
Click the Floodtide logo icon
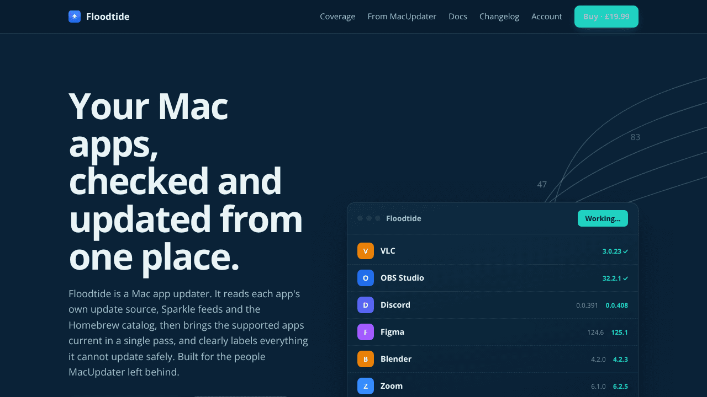pyautogui.click(x=75, y=17)
